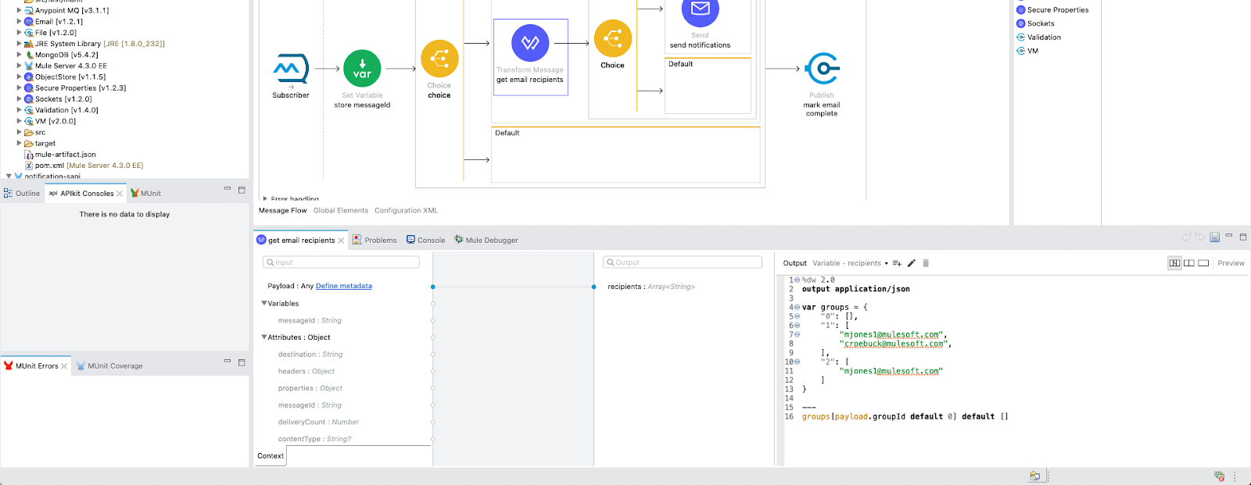Click the pencil edit output target icon
This screenshot has height=485, width=1251.
pos(912,263)
